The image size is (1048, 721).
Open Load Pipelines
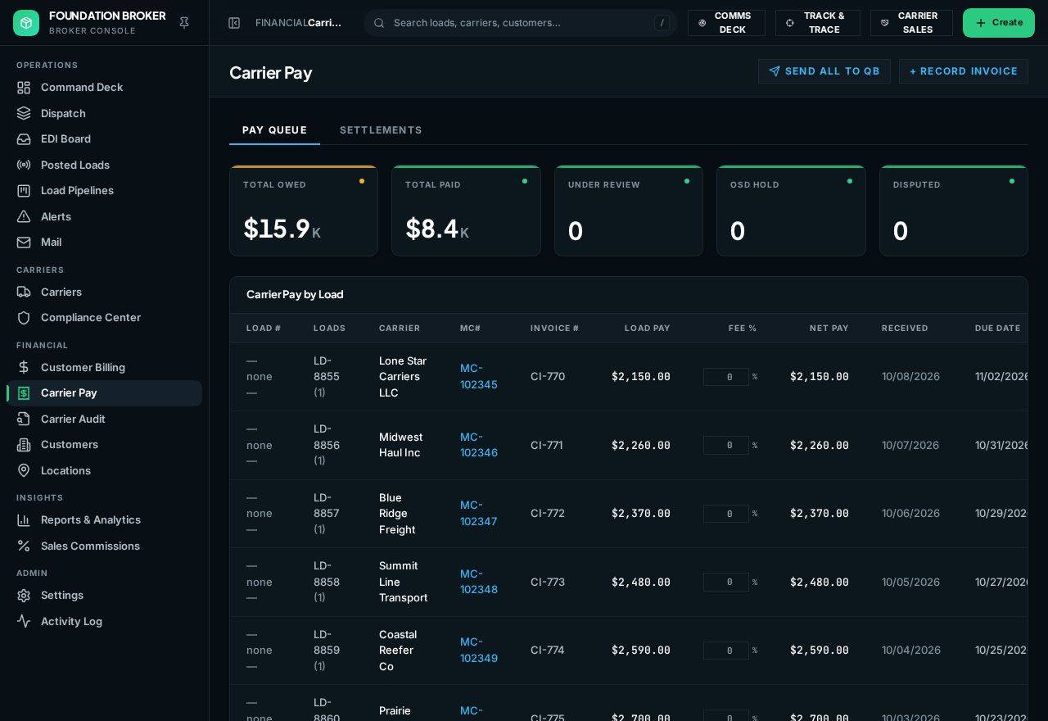(104, 190)
